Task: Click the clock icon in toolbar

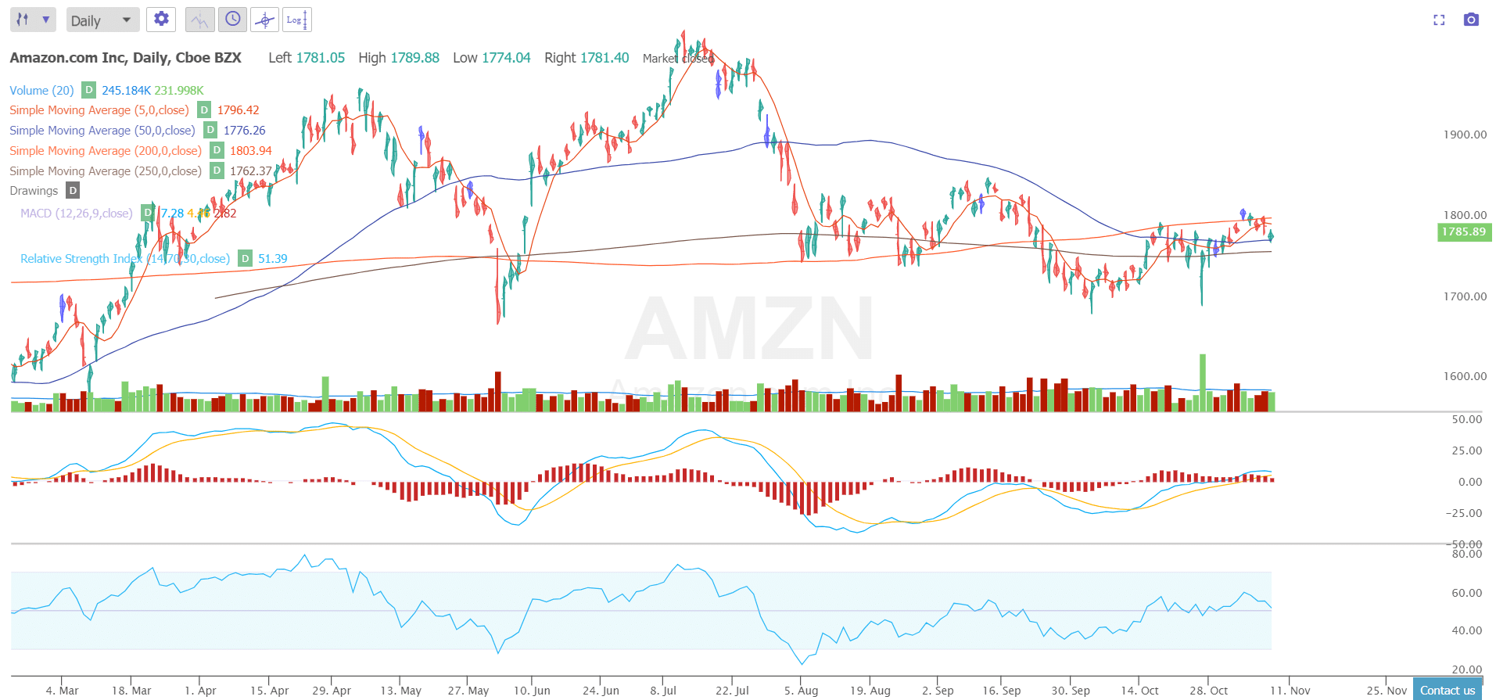Action: pos(233,20)
